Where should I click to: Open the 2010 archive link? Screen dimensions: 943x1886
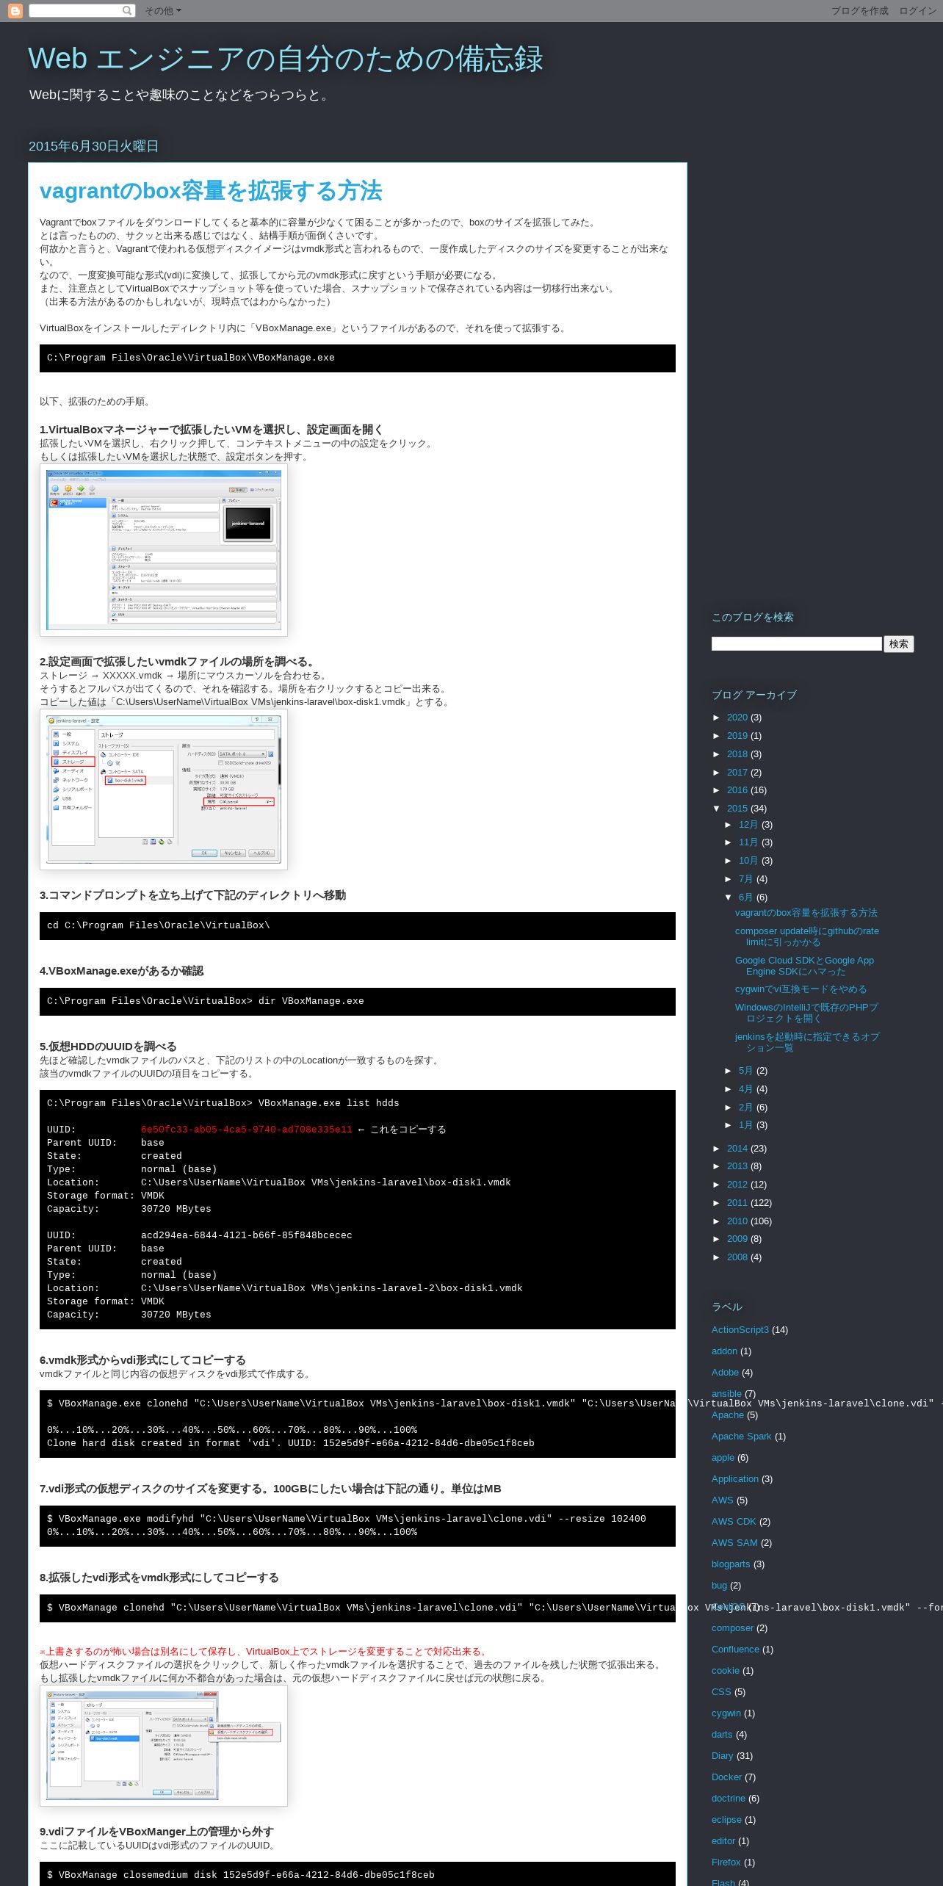coord(737,1221)
